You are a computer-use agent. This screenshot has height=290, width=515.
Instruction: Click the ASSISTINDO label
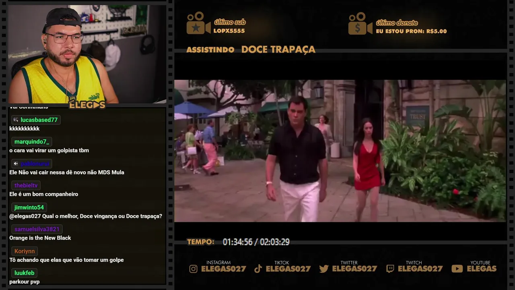210,50
